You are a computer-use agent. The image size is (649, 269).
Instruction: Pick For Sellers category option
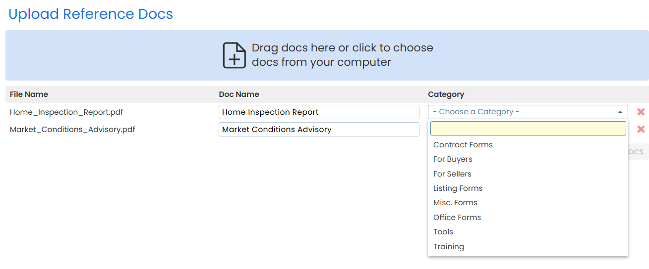pos(452,174)
